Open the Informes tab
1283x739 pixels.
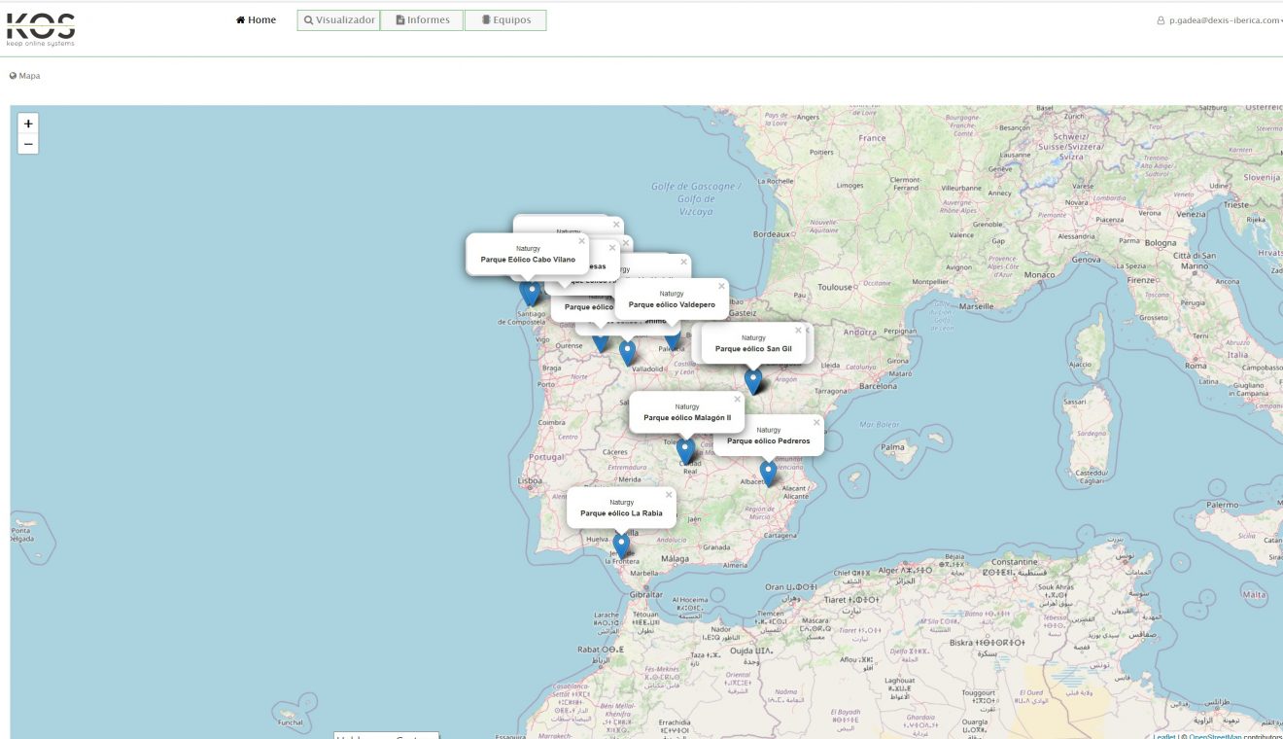[x=422, y=20]
